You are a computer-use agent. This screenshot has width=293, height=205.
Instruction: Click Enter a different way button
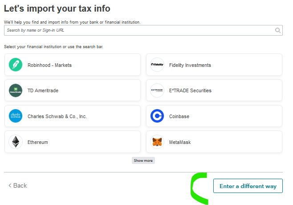coord(248,186)
